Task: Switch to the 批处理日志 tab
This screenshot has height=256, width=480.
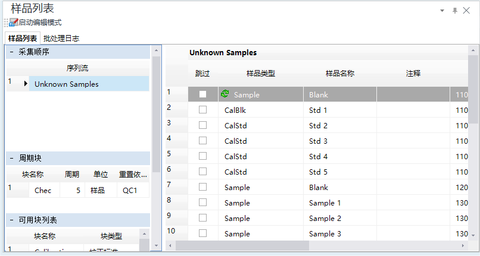Action: [61, 39]
